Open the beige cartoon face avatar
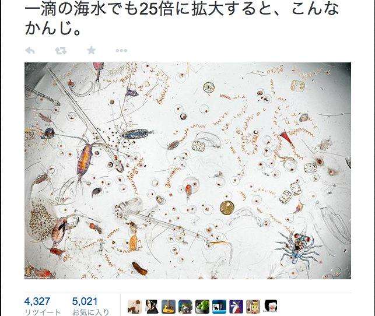 pos(253,307)
